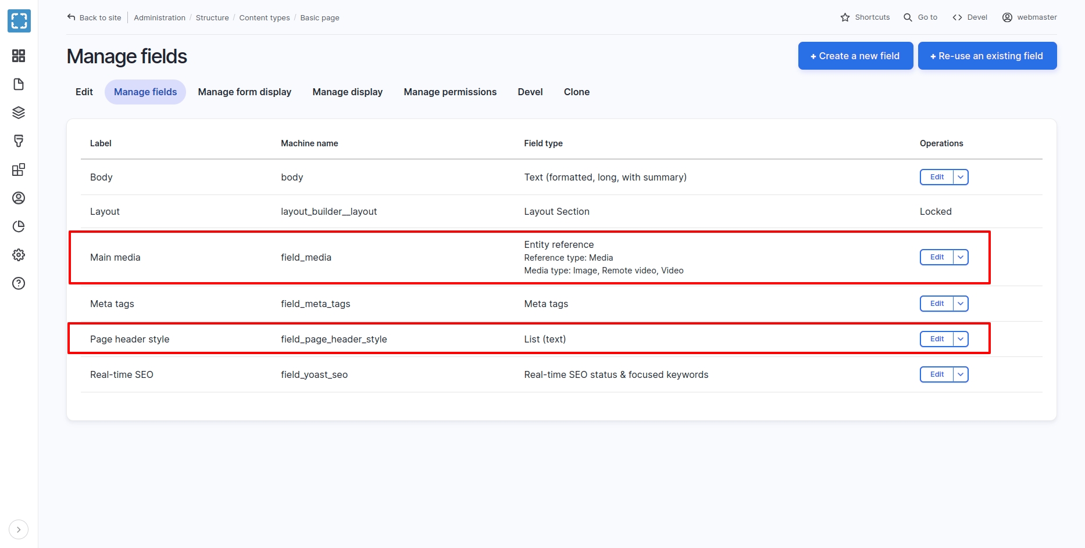Open the People user icon in sidebar
This screenshot has height=548, width=1085.
(19, 198)
